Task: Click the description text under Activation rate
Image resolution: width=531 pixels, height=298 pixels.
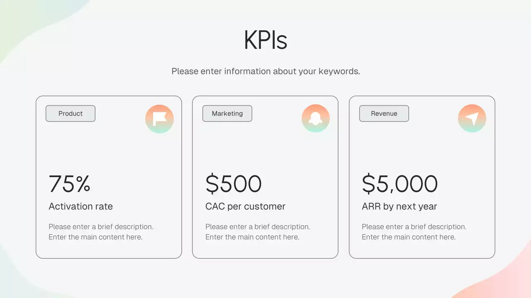Action: coord(101,232)
